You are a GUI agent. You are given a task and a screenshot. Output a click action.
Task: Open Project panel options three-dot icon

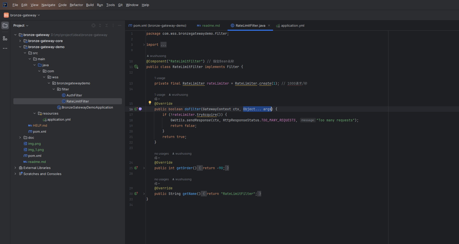[113, 25]
